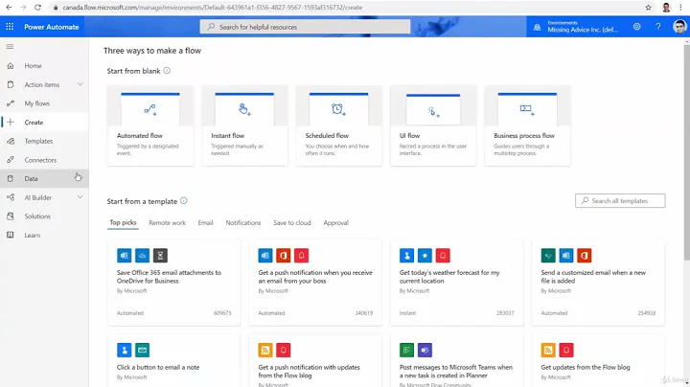
Task: Choose the Scheduled flow title
Action: [x=327, y=136]
